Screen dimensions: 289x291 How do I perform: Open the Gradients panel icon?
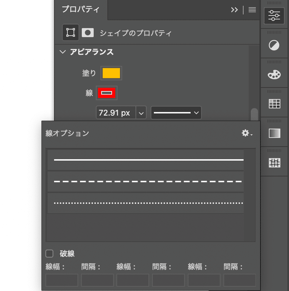pyautogui.click(x=274, y=133)
